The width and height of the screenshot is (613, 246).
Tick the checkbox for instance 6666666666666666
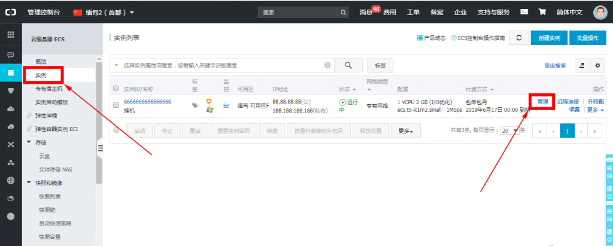(116, 105)
